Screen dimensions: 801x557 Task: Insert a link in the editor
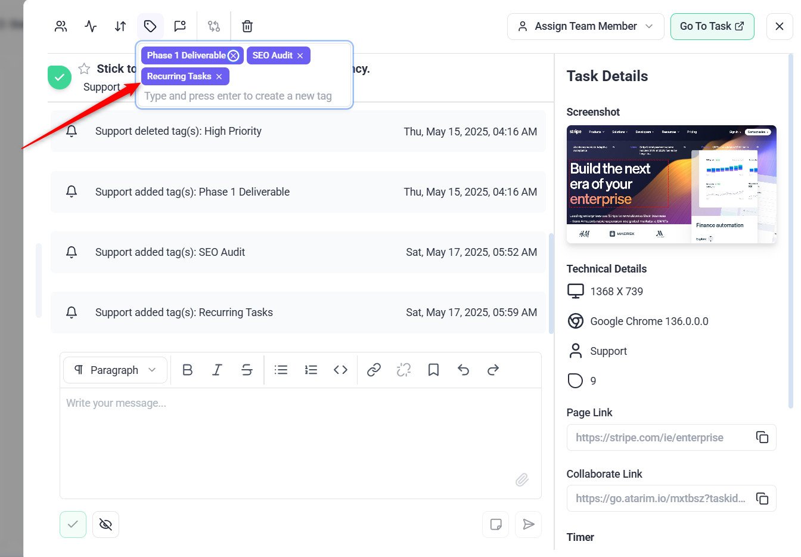tap(374, 370)
